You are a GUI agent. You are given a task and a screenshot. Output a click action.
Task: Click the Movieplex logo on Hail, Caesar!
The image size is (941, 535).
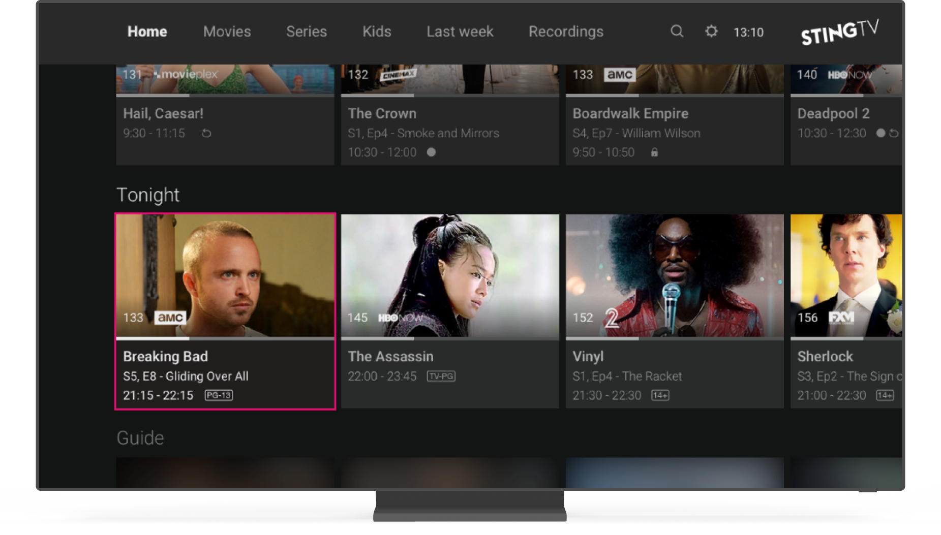click(187, 74)
